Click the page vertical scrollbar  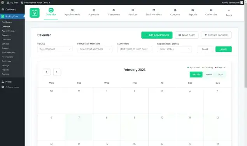tap(245, 45)
